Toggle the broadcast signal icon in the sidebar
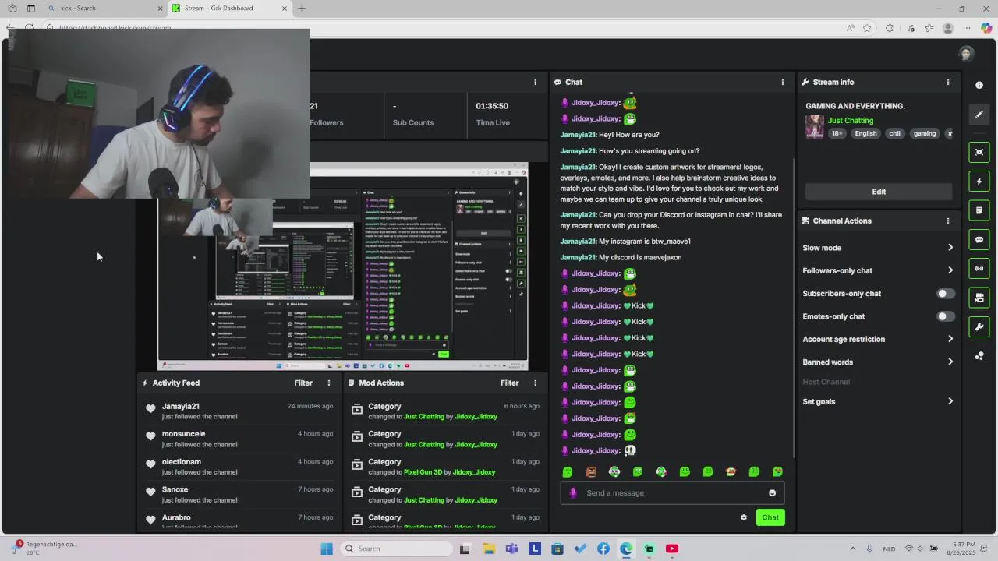This screenshot has width=998, height=561. pos(979,269)
